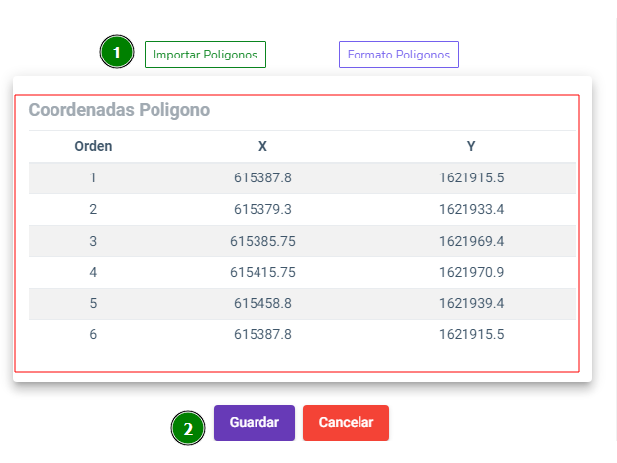This screenshot has height=463, width=617.
Task: Select Y value 1621969.4
Action: [x=471, y=241]
